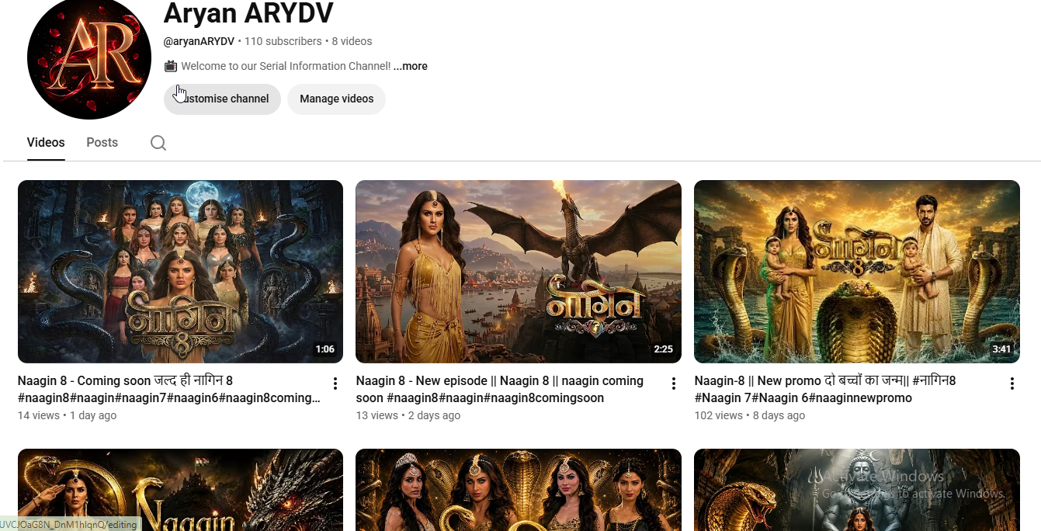The height and width of the screenshot is (531, 1041).
Task: Click the 13 views • 2 days ago text
Action: [408, 415]
